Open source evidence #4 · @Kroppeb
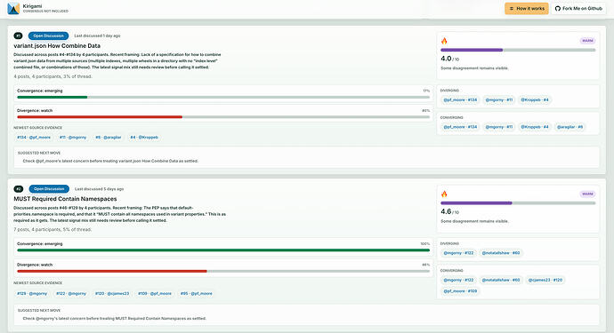The height and width of the screenshot is (333, 614). coord(144,138)
